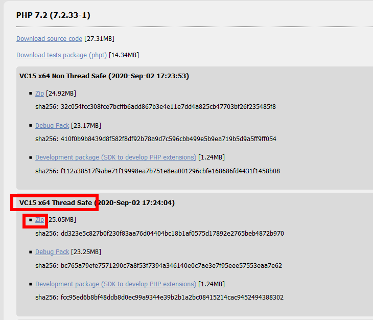Click the [23.17MB] size text
Screen dimensions: 373x320
(86, 126)
